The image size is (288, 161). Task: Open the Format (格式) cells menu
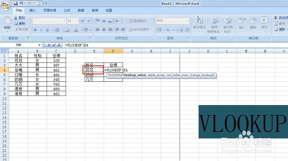(x=264, y=24)
